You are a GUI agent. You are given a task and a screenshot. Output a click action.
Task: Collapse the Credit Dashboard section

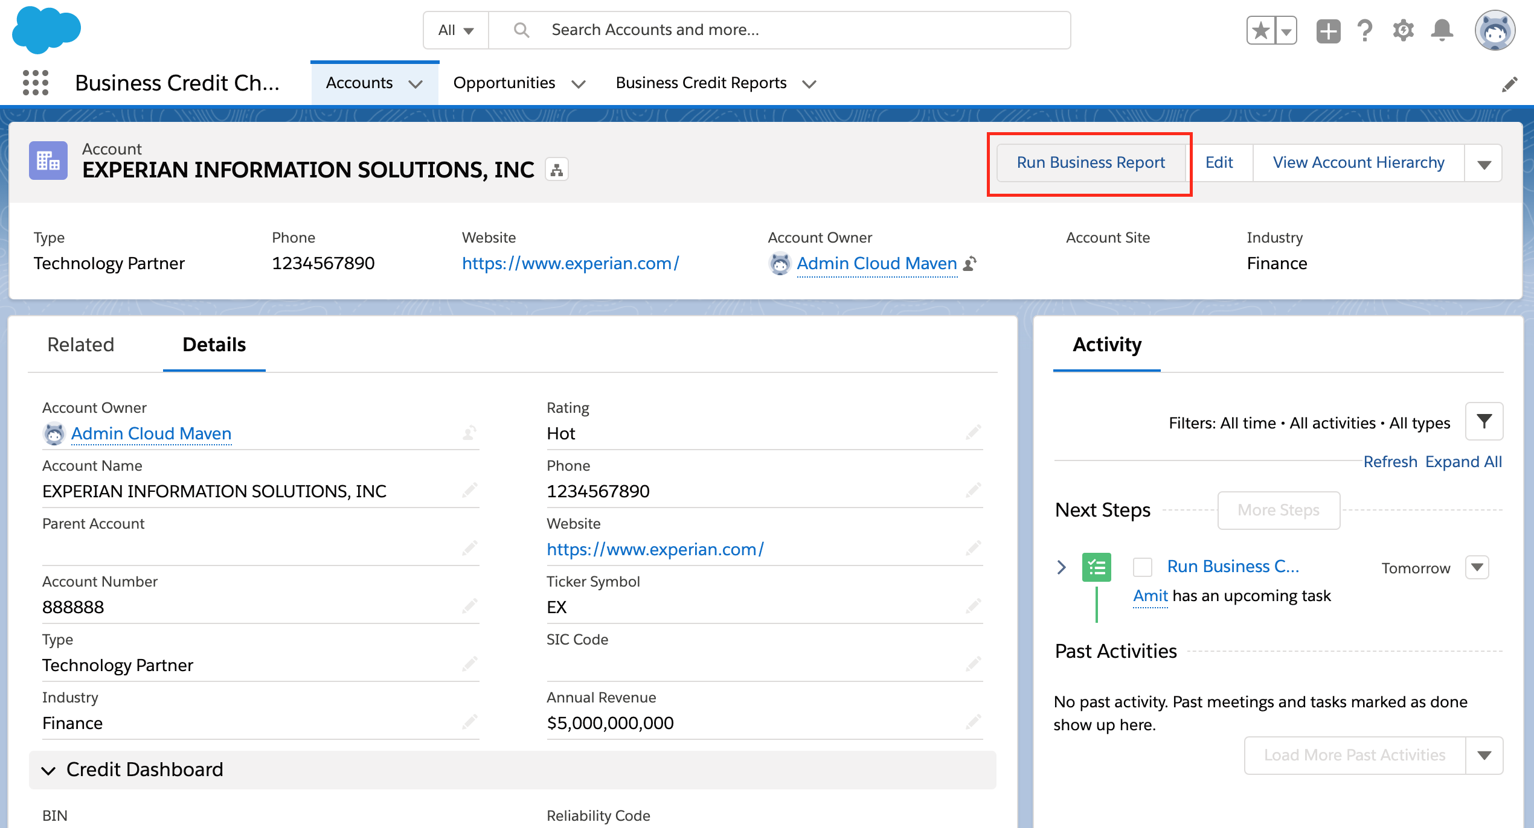50,769
